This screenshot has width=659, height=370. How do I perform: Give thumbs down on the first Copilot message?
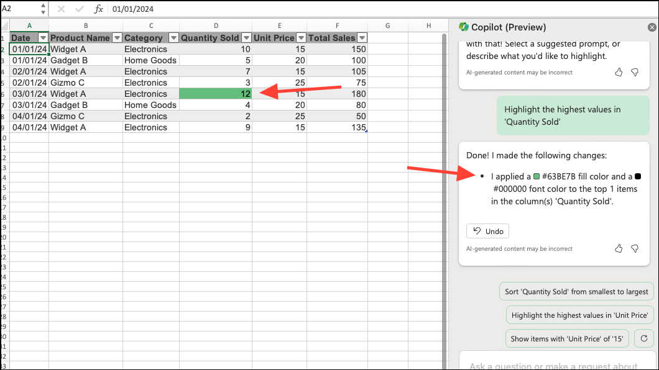[x=635, y=72]
